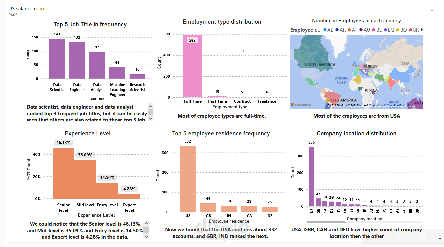The height and width of the screenshot is (247, 444).
Task: Select the Data Analyst bar (97)
Action: (x=97, y=65)
